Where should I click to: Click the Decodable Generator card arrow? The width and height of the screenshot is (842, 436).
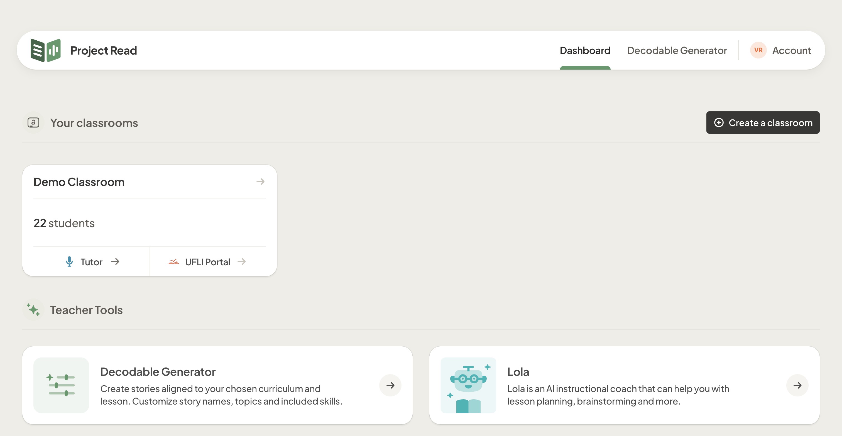coord(390,385)
